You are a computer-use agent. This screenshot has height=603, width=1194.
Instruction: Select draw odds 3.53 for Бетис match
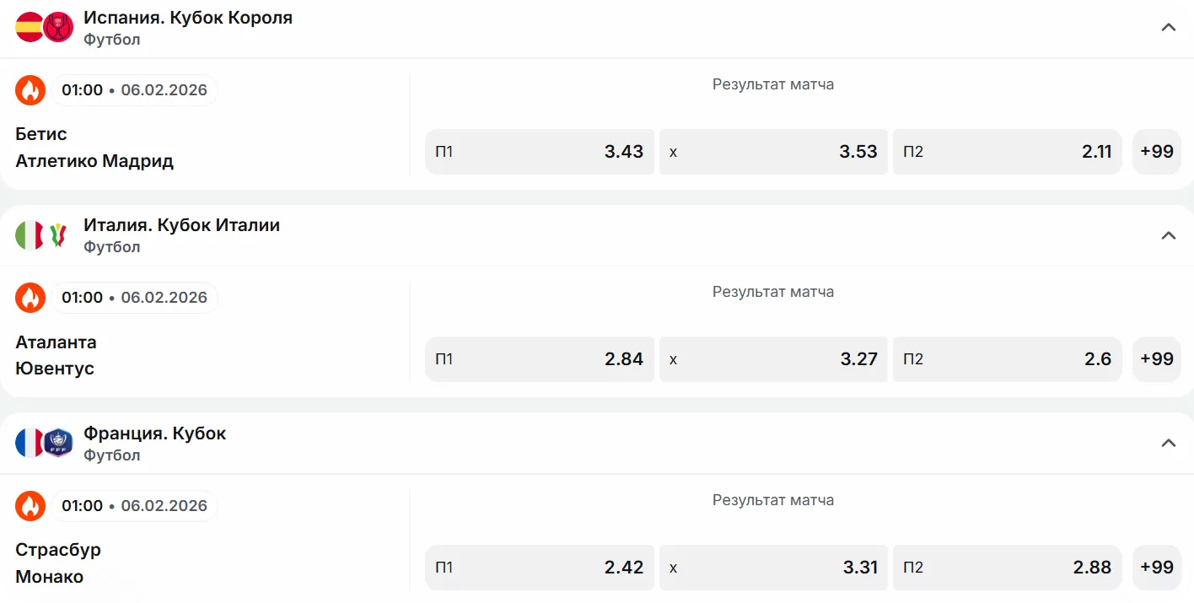click(773, 152)
